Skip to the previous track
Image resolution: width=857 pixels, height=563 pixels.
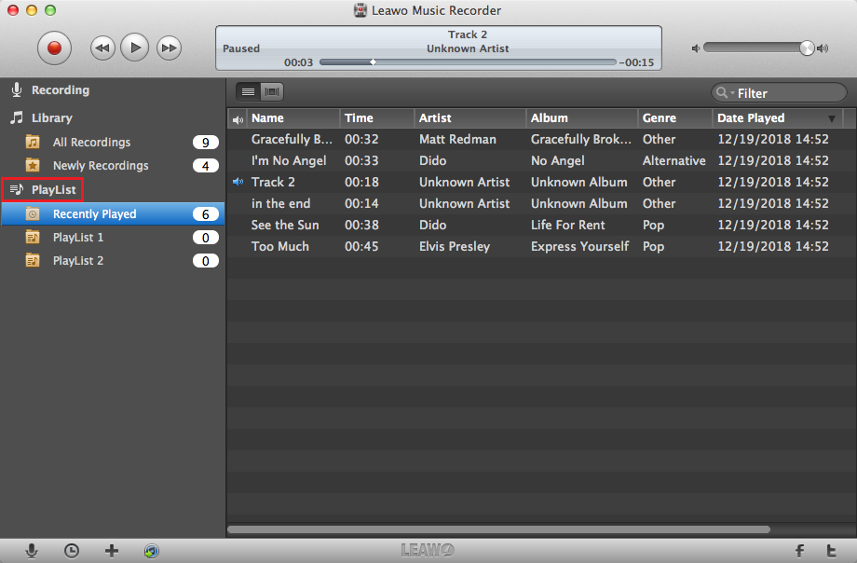[x=103, y=47]
